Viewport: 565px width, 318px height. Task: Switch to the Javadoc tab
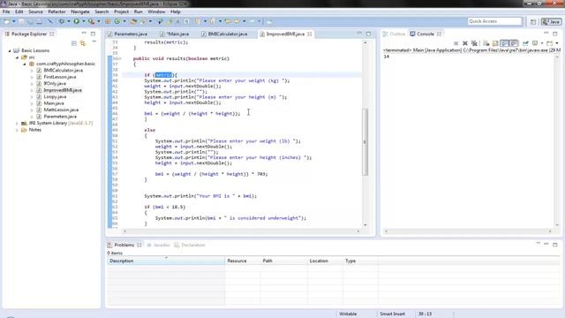point(159,246)
